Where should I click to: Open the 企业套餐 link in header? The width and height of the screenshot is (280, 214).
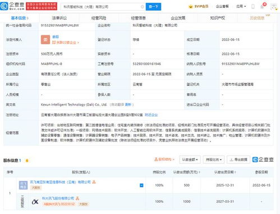point(222,6)
